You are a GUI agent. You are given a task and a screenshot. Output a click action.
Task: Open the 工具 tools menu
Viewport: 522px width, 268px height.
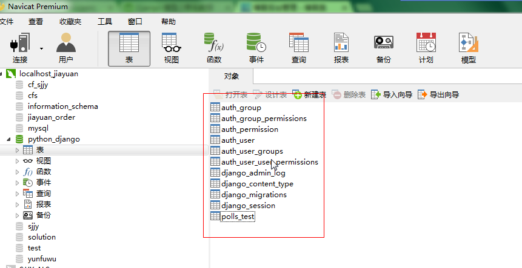pos(105,22)
